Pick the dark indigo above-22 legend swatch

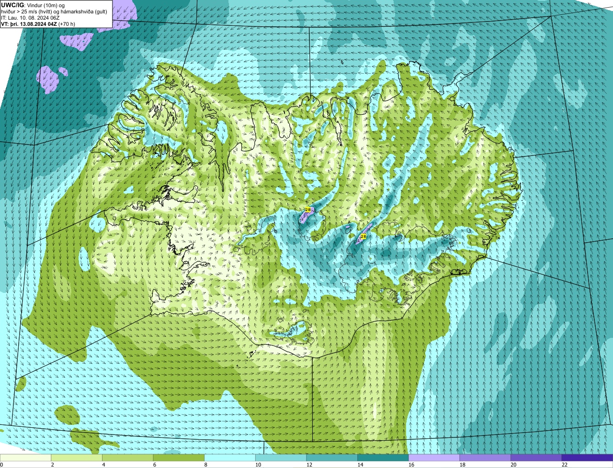(587, 457)
